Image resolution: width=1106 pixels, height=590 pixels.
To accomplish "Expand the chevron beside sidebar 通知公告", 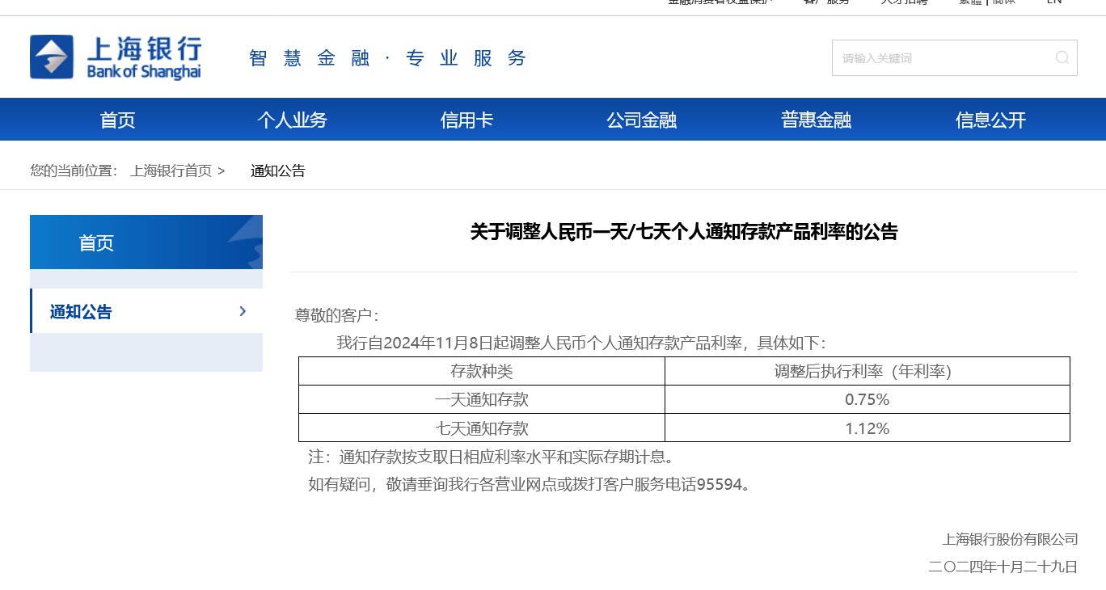I will pos(243,311).
